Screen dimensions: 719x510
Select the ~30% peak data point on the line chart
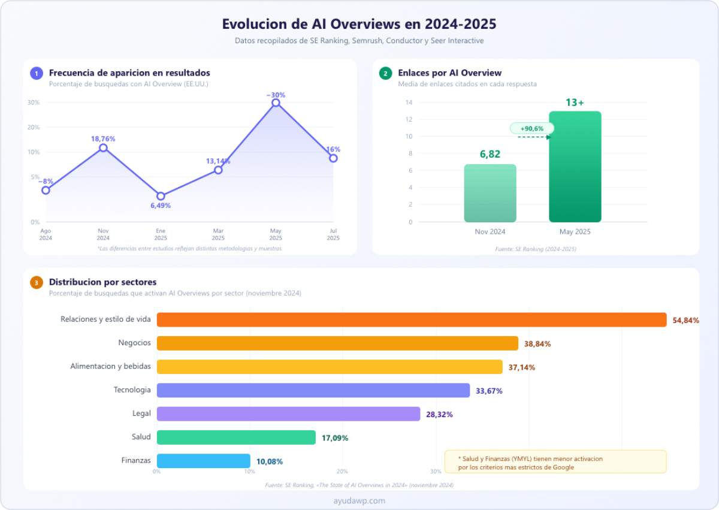tap(276, 102)
